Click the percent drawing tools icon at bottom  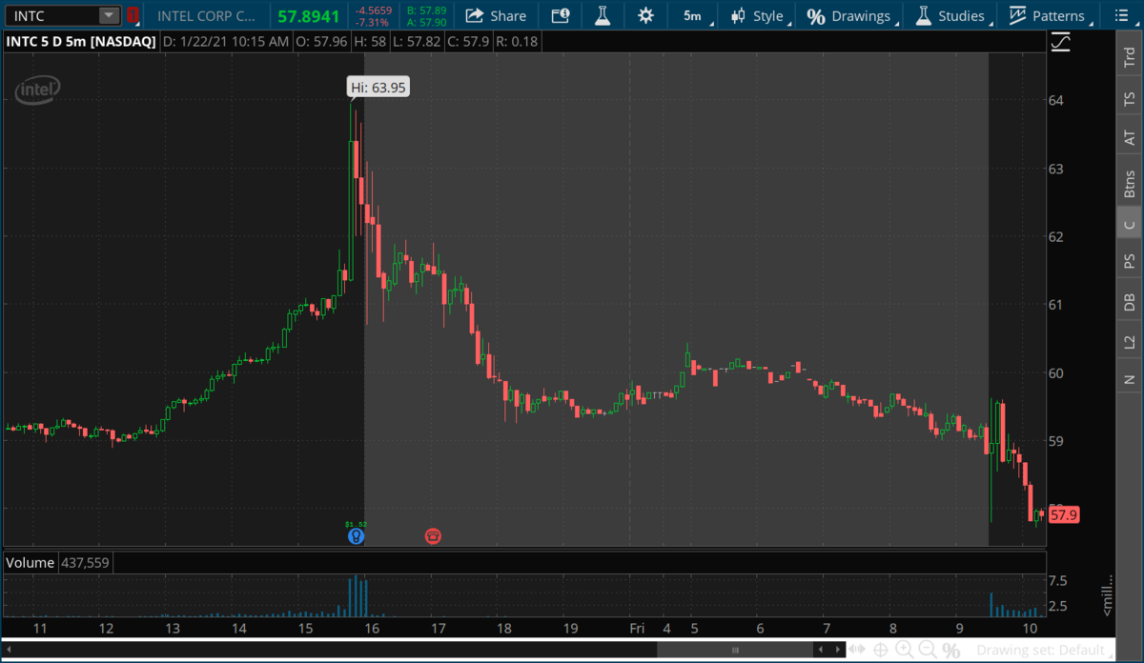(x=950, y=651)
